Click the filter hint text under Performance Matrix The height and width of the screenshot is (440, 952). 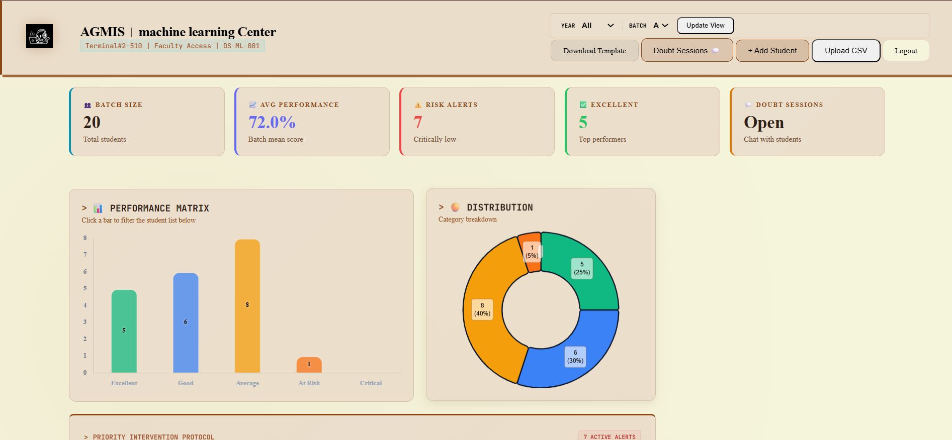[x=138, y=221]
